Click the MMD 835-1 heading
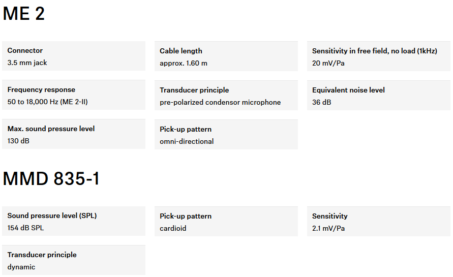Viewport: 453px width, 277px height. click(51, 179)
